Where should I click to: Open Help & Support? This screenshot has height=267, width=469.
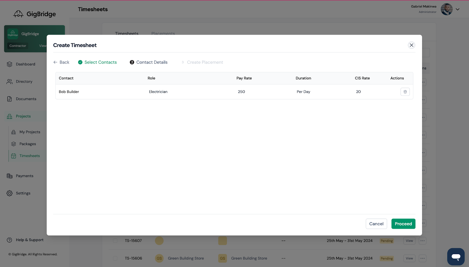[x=30, y=240]
